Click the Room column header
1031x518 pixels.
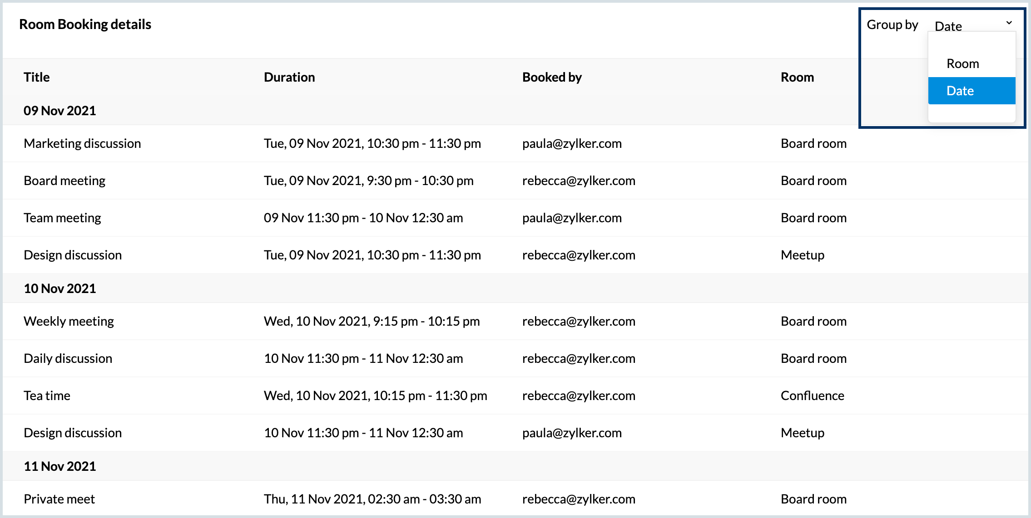797,77
